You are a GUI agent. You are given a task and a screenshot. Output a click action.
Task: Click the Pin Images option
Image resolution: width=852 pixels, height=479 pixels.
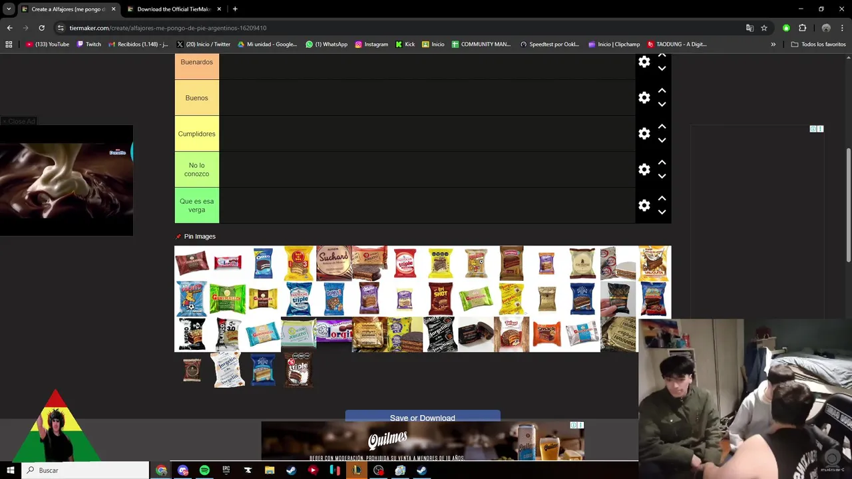click(x=196, y=237)
